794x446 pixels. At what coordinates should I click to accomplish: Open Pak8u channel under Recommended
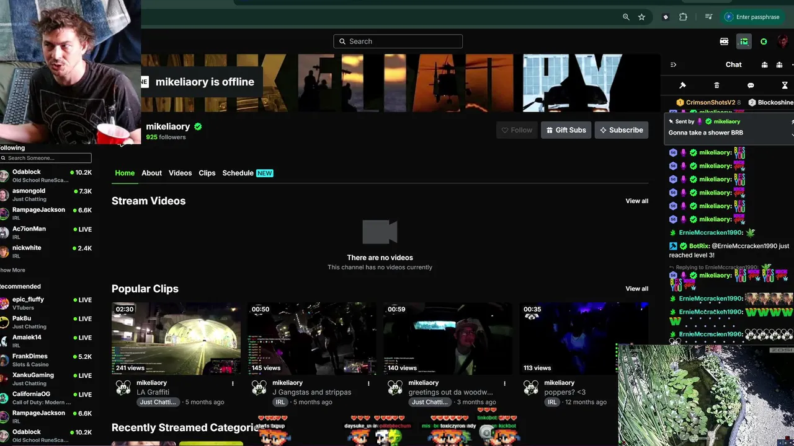[46, 322]
